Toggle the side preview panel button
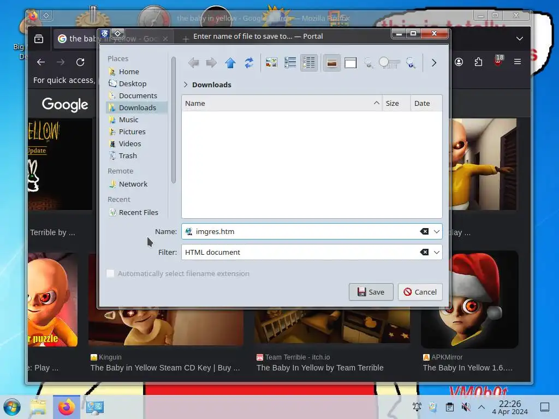The image size is (559, 419). pos(350,63)
